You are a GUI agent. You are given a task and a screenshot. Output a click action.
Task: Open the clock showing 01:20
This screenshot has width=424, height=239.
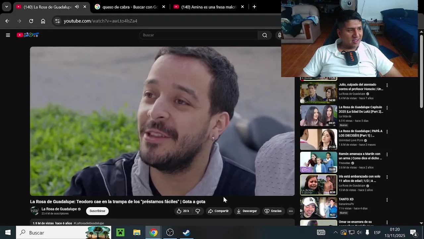(395, 229)
